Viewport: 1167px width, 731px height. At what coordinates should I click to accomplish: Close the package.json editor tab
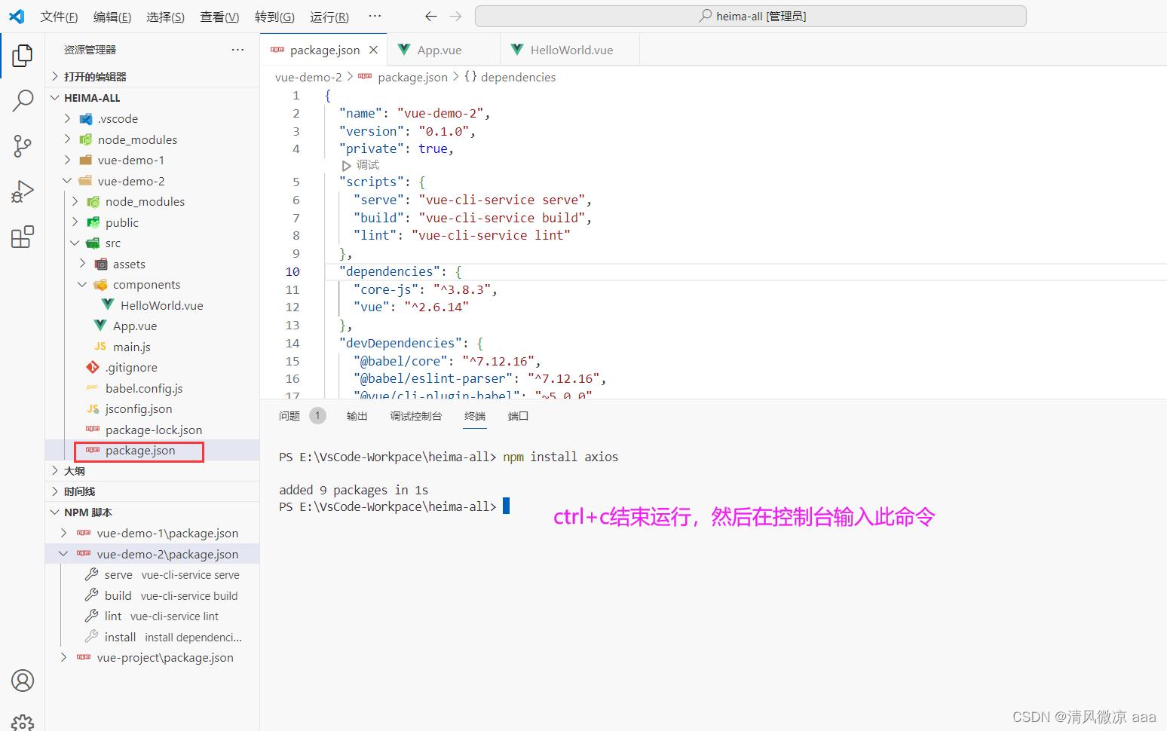tap(373, 50)
